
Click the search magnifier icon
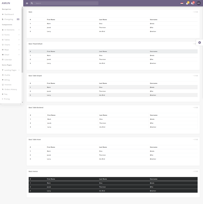[x=32, y=3]
